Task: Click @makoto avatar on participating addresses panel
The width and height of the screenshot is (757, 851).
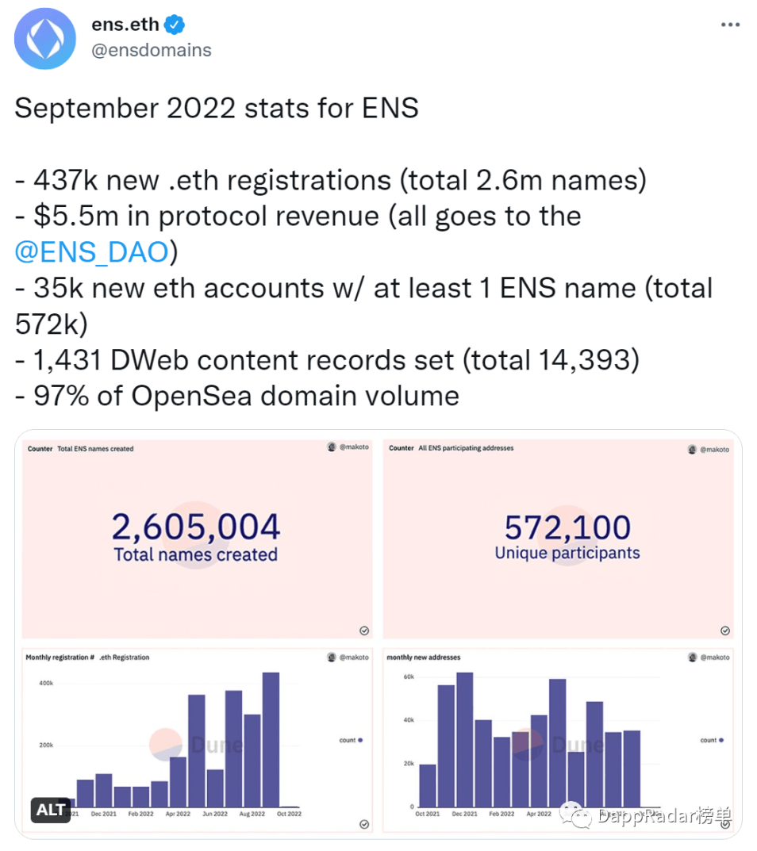Action: click(692, 450)
